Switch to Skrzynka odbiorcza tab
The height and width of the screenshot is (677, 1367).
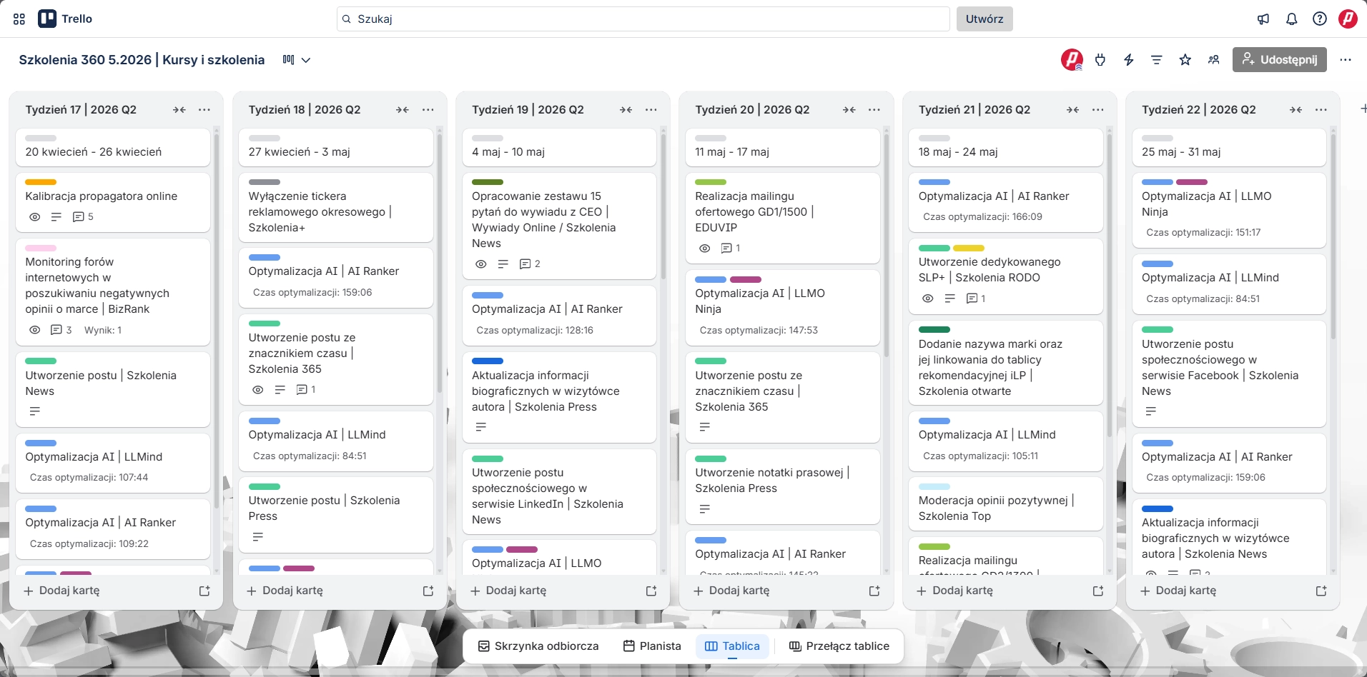coord(538,646)
